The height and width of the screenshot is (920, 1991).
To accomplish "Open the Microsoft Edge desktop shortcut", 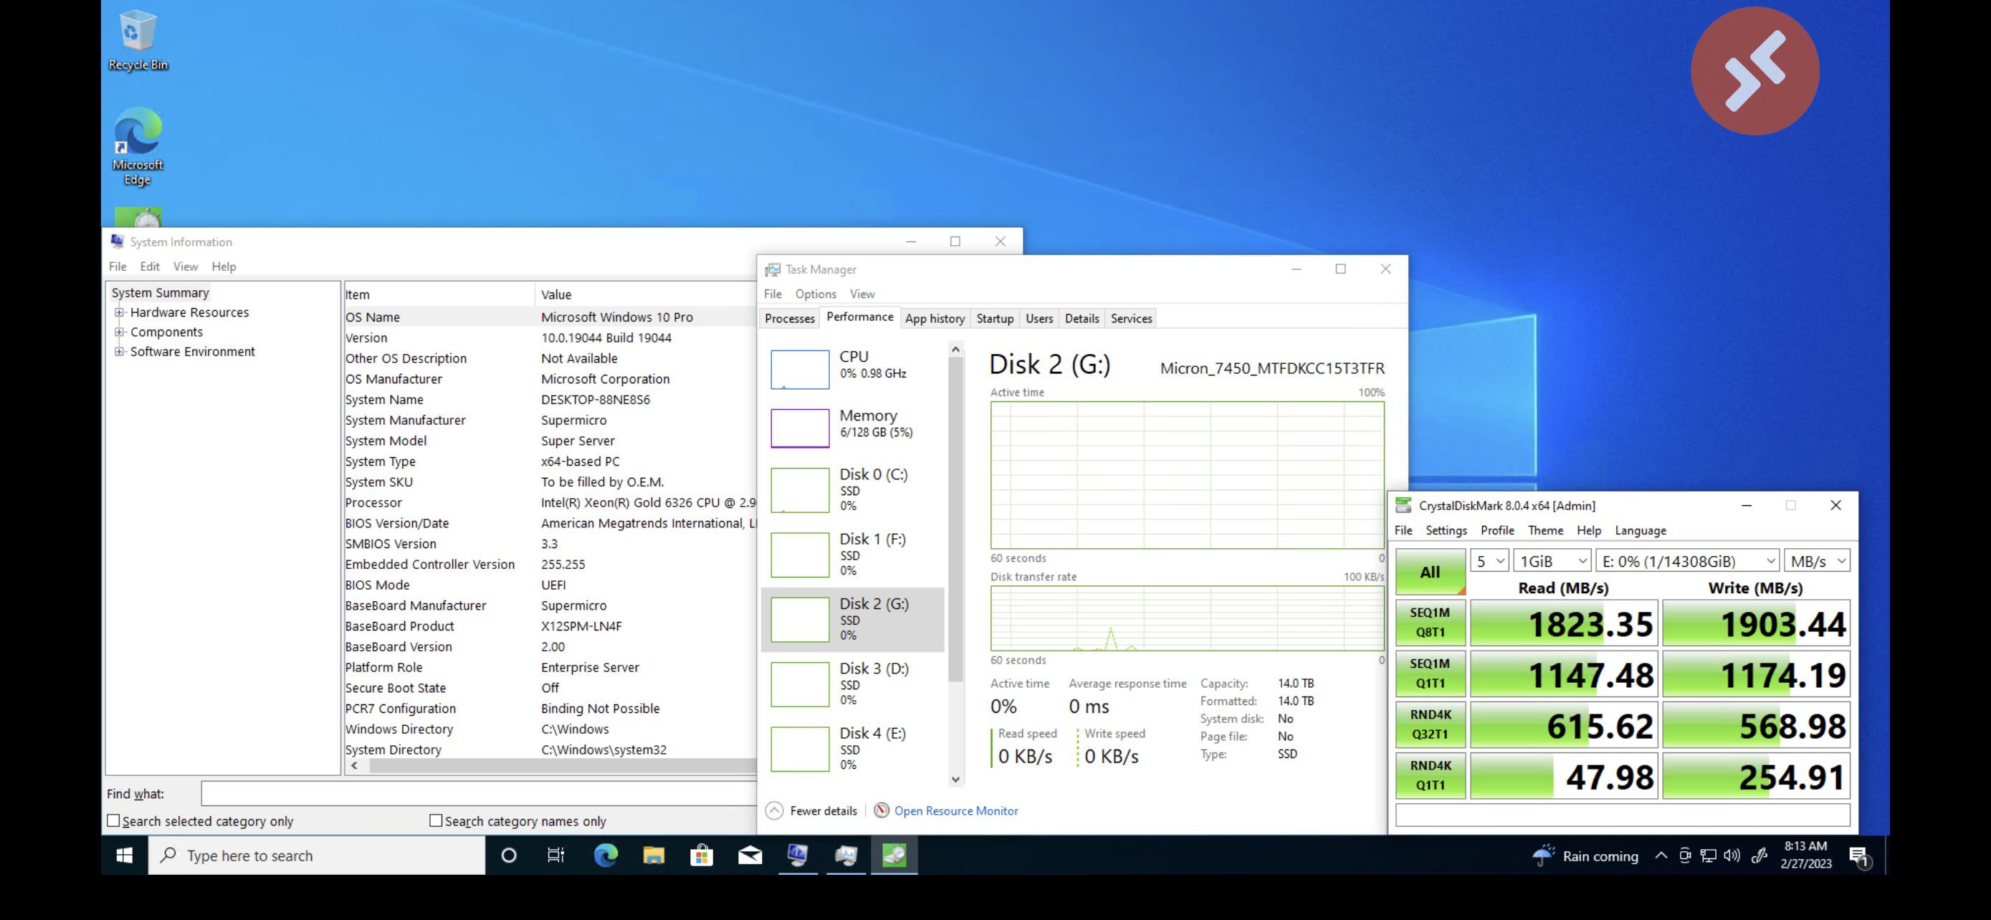I will click(x=138, y=132).
